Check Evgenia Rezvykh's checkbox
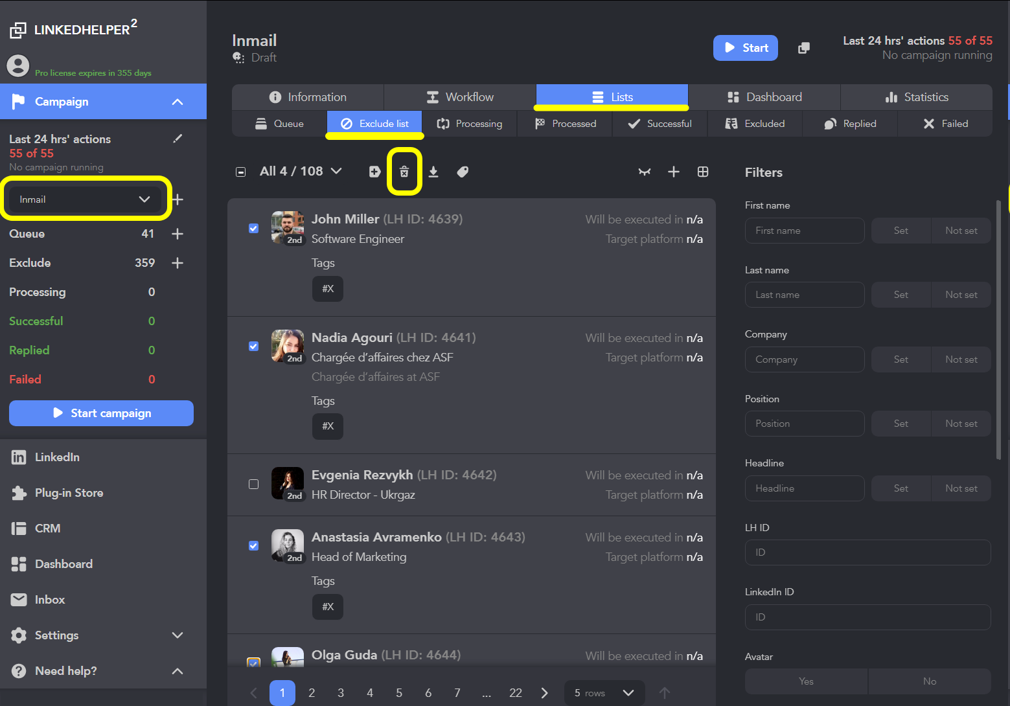Viewport: 1010px width, 706px height. 254,484
